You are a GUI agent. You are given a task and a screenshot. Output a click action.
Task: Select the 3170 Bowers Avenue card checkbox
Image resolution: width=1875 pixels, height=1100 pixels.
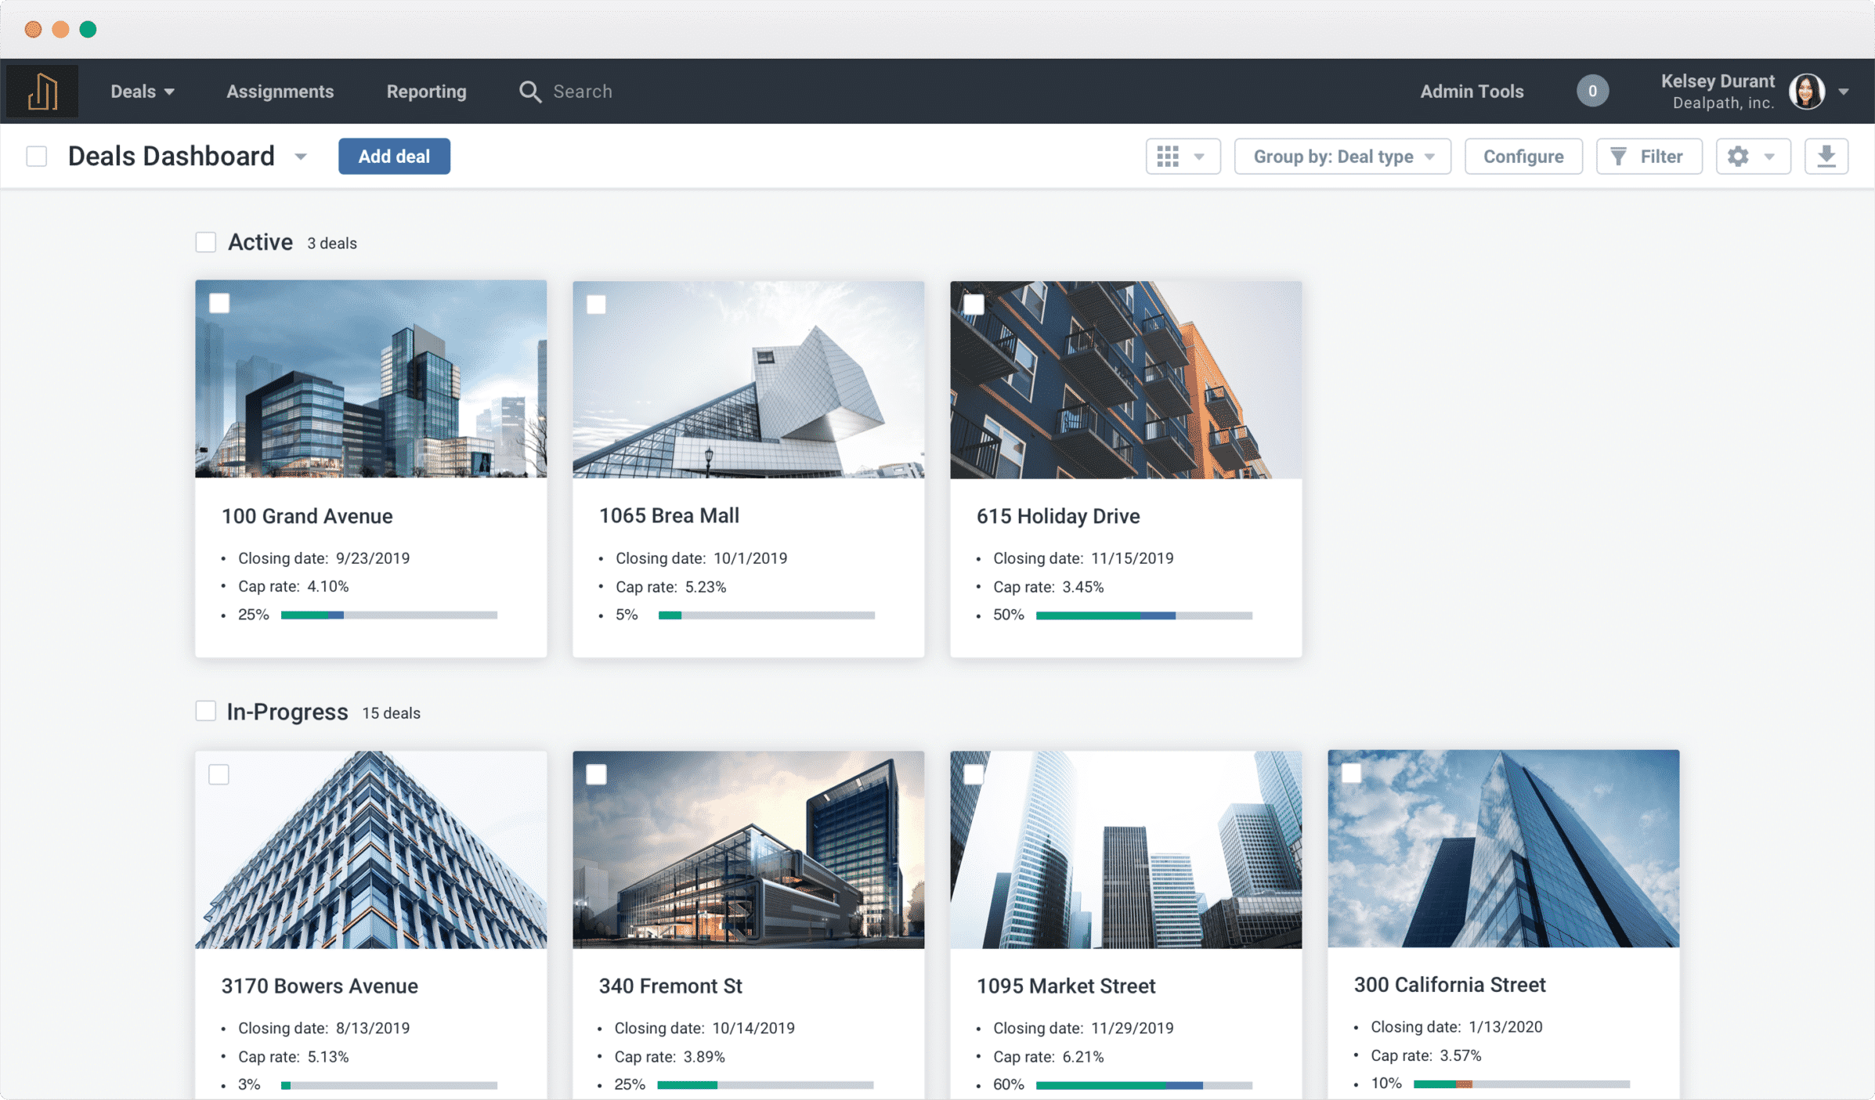[219, 774]
